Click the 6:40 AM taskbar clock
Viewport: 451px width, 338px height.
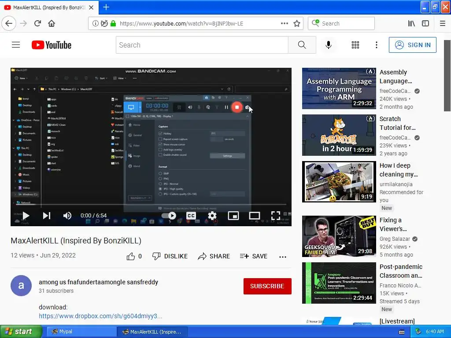pos(435,332)
